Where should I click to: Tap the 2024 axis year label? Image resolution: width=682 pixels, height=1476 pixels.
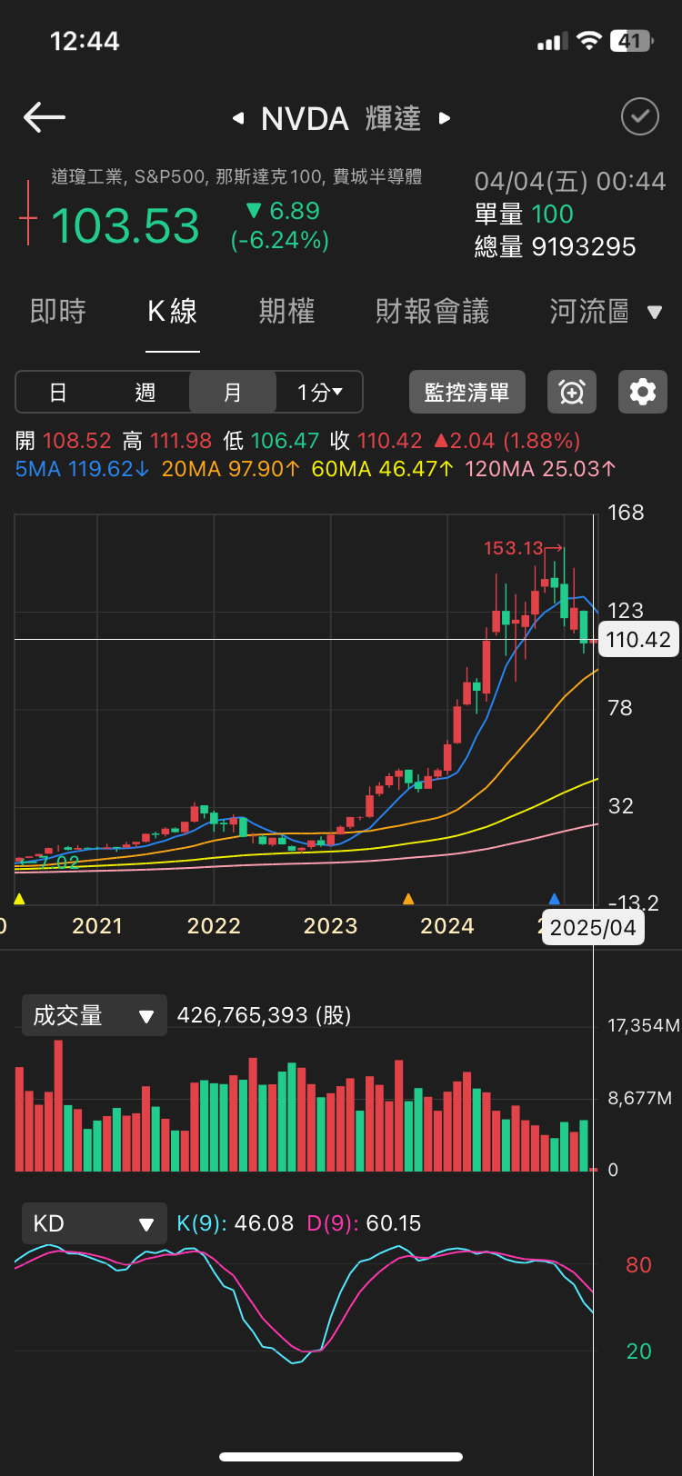pos(447,926)
